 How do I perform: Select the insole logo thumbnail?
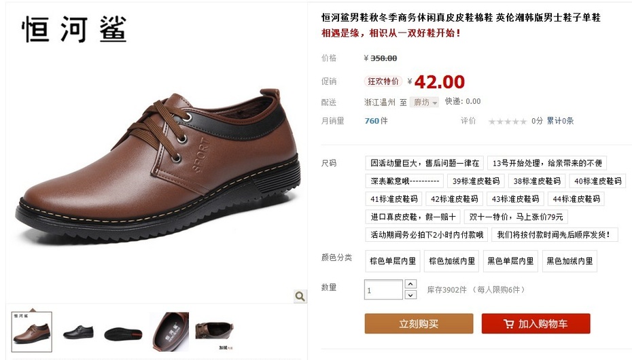click(170, 332)
